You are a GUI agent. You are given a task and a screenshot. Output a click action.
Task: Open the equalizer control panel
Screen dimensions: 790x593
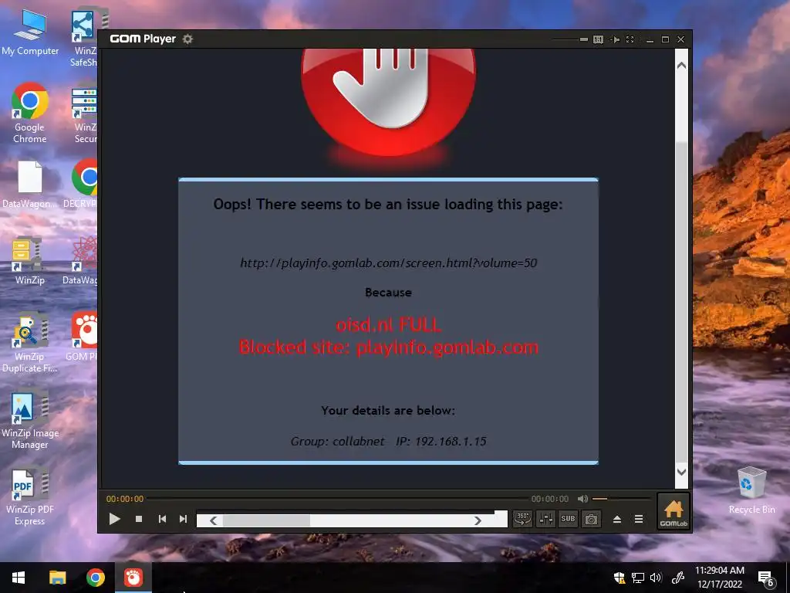pos(545,518)
